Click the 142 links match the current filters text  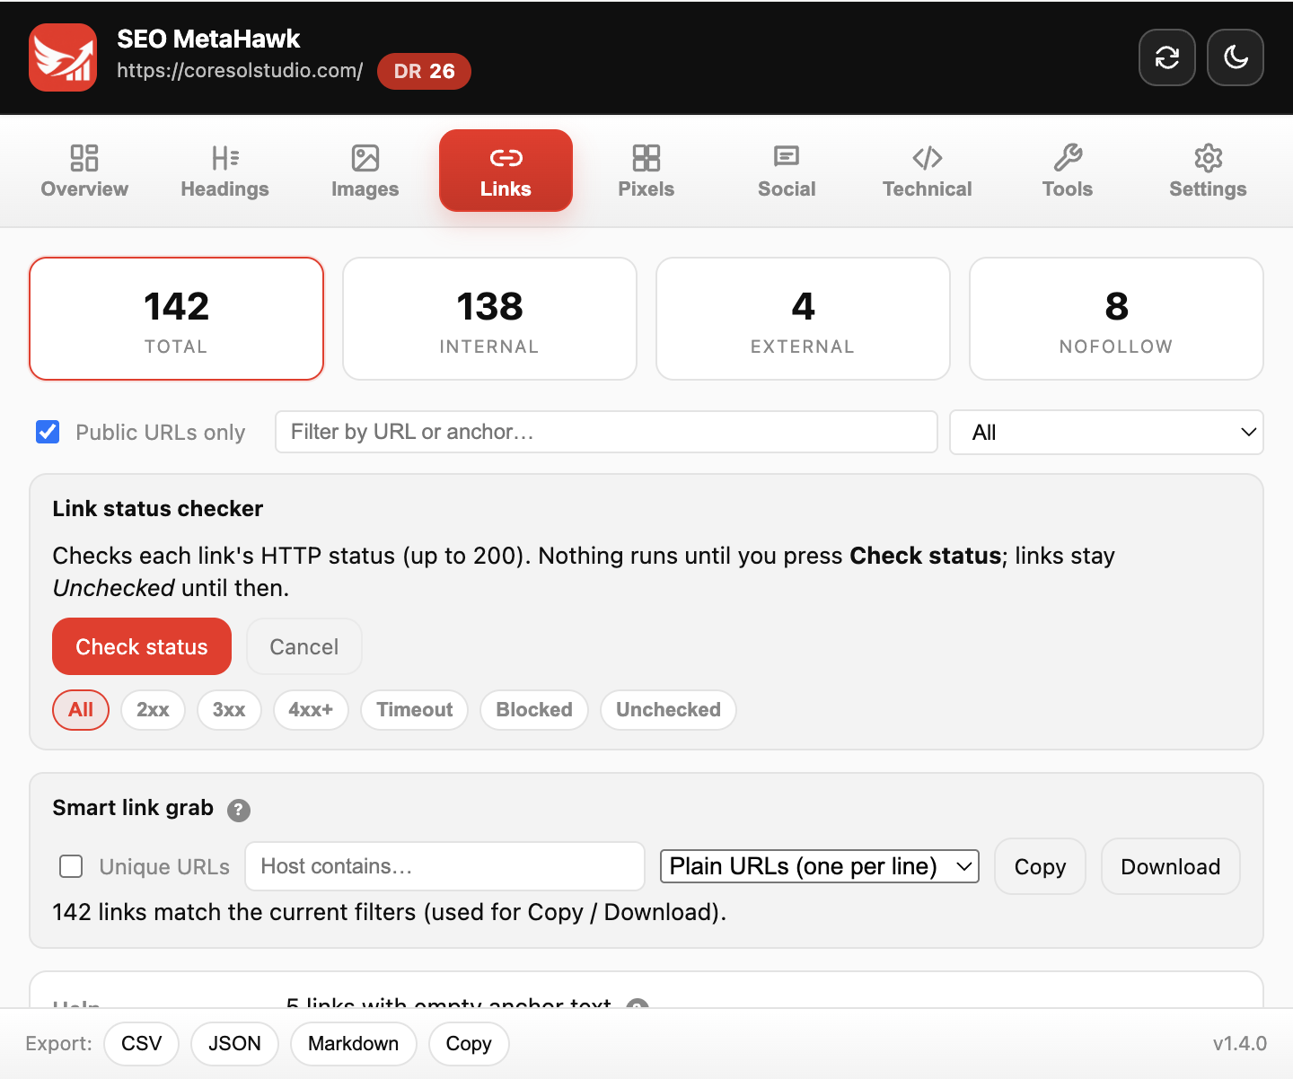[x=389, y=912]
